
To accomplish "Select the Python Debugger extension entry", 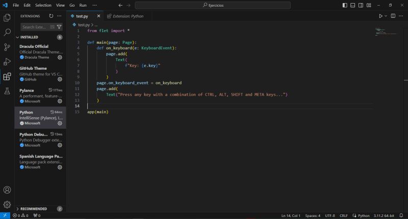I will click(40, 140).
